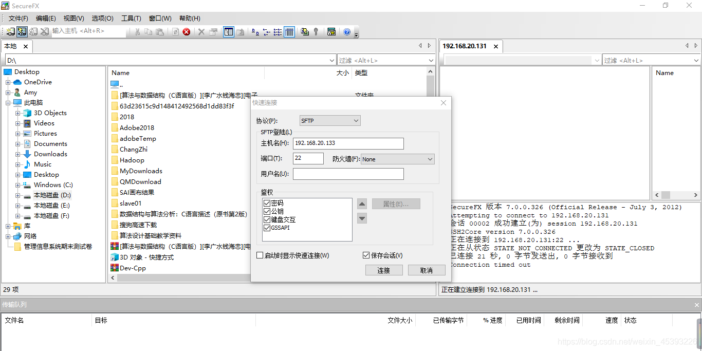The image size is (702, 351).
Task: Expand the 3D Objects tree node
Action: (18, 113)
